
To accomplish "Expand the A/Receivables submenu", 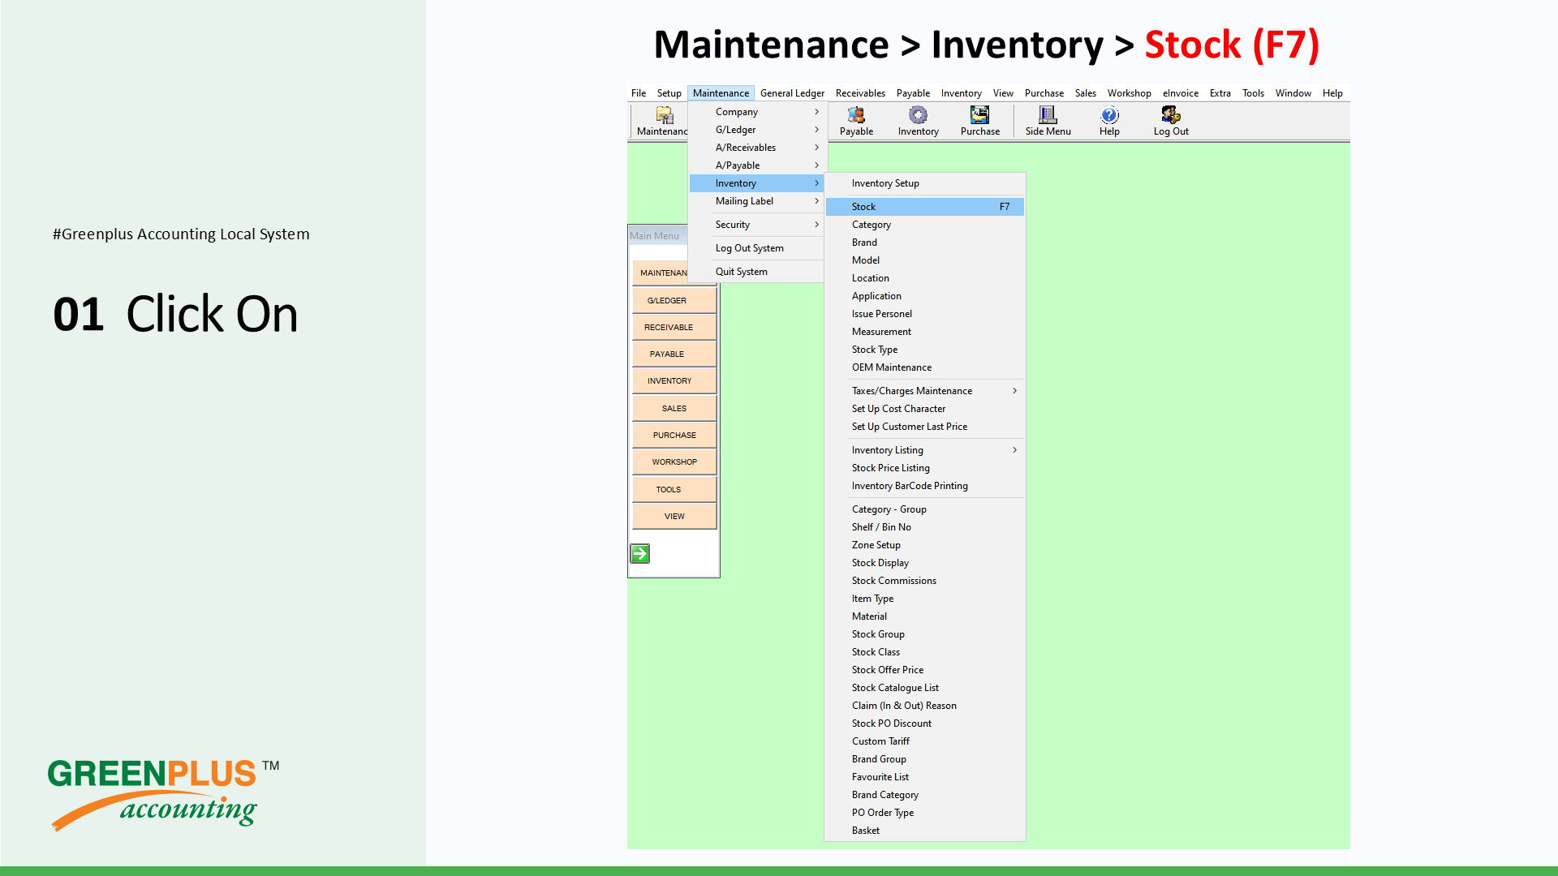I will tap(756, 148).
